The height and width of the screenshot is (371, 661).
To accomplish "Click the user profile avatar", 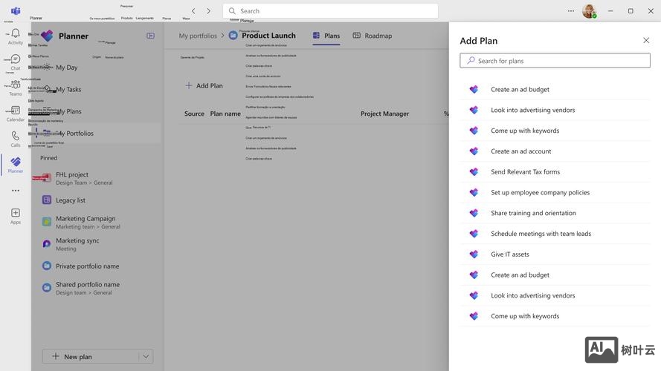I will coord(588,11).
